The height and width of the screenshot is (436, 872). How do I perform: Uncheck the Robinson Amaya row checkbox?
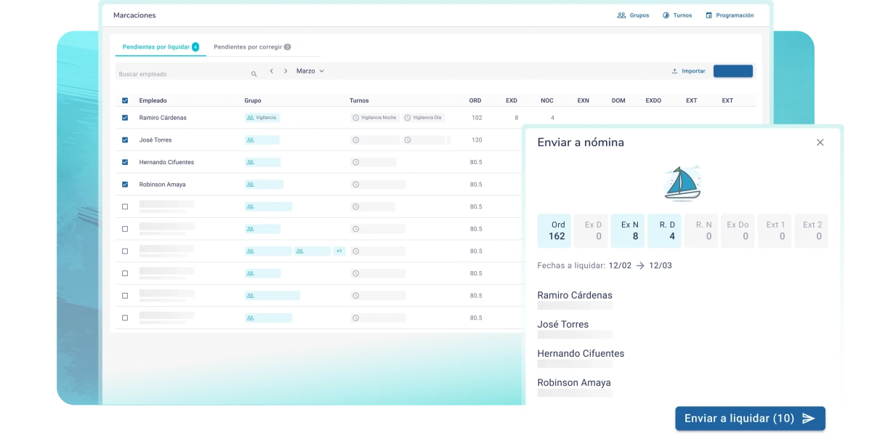pos(125,185)
